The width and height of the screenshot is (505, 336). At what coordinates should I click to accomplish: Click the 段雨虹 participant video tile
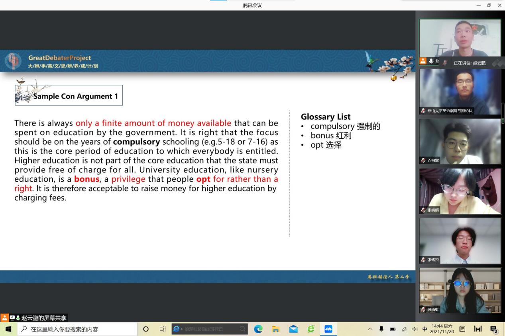tap(460, 290)
